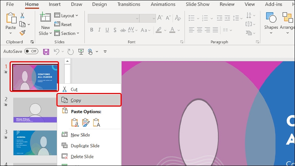Select the Format Painter brush icon

click(x=22, y=33)
